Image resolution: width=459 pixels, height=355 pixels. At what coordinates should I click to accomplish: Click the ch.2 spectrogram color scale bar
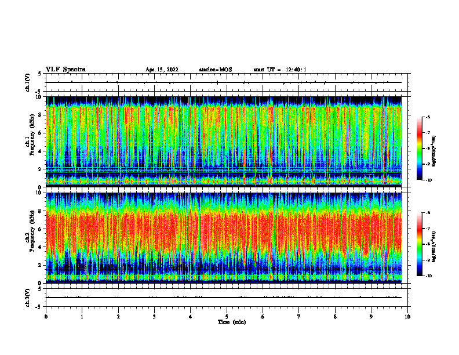[x=420, y=244]
